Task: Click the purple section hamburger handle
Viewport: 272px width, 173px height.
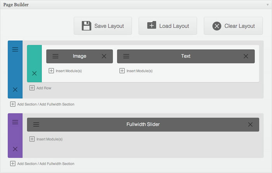Action: (x=15, y=122)
